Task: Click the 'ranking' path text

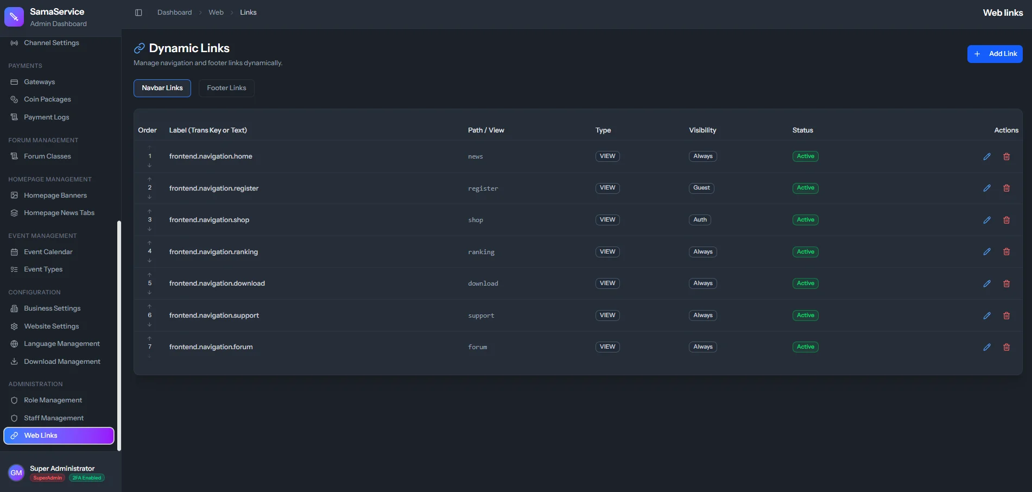Action: [481, 252]
